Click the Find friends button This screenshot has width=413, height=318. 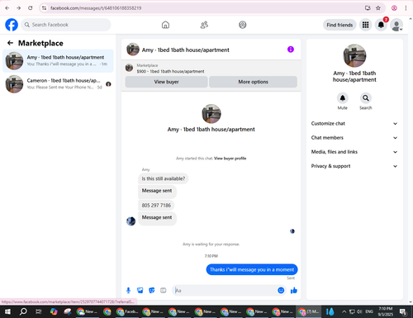click(339, 25)
